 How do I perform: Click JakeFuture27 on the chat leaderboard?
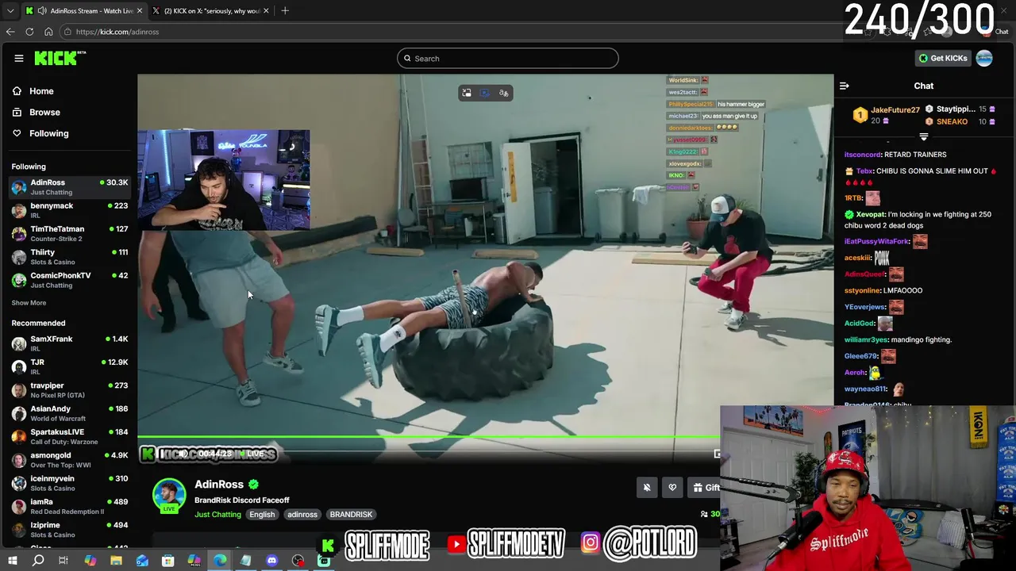point(895,110)
